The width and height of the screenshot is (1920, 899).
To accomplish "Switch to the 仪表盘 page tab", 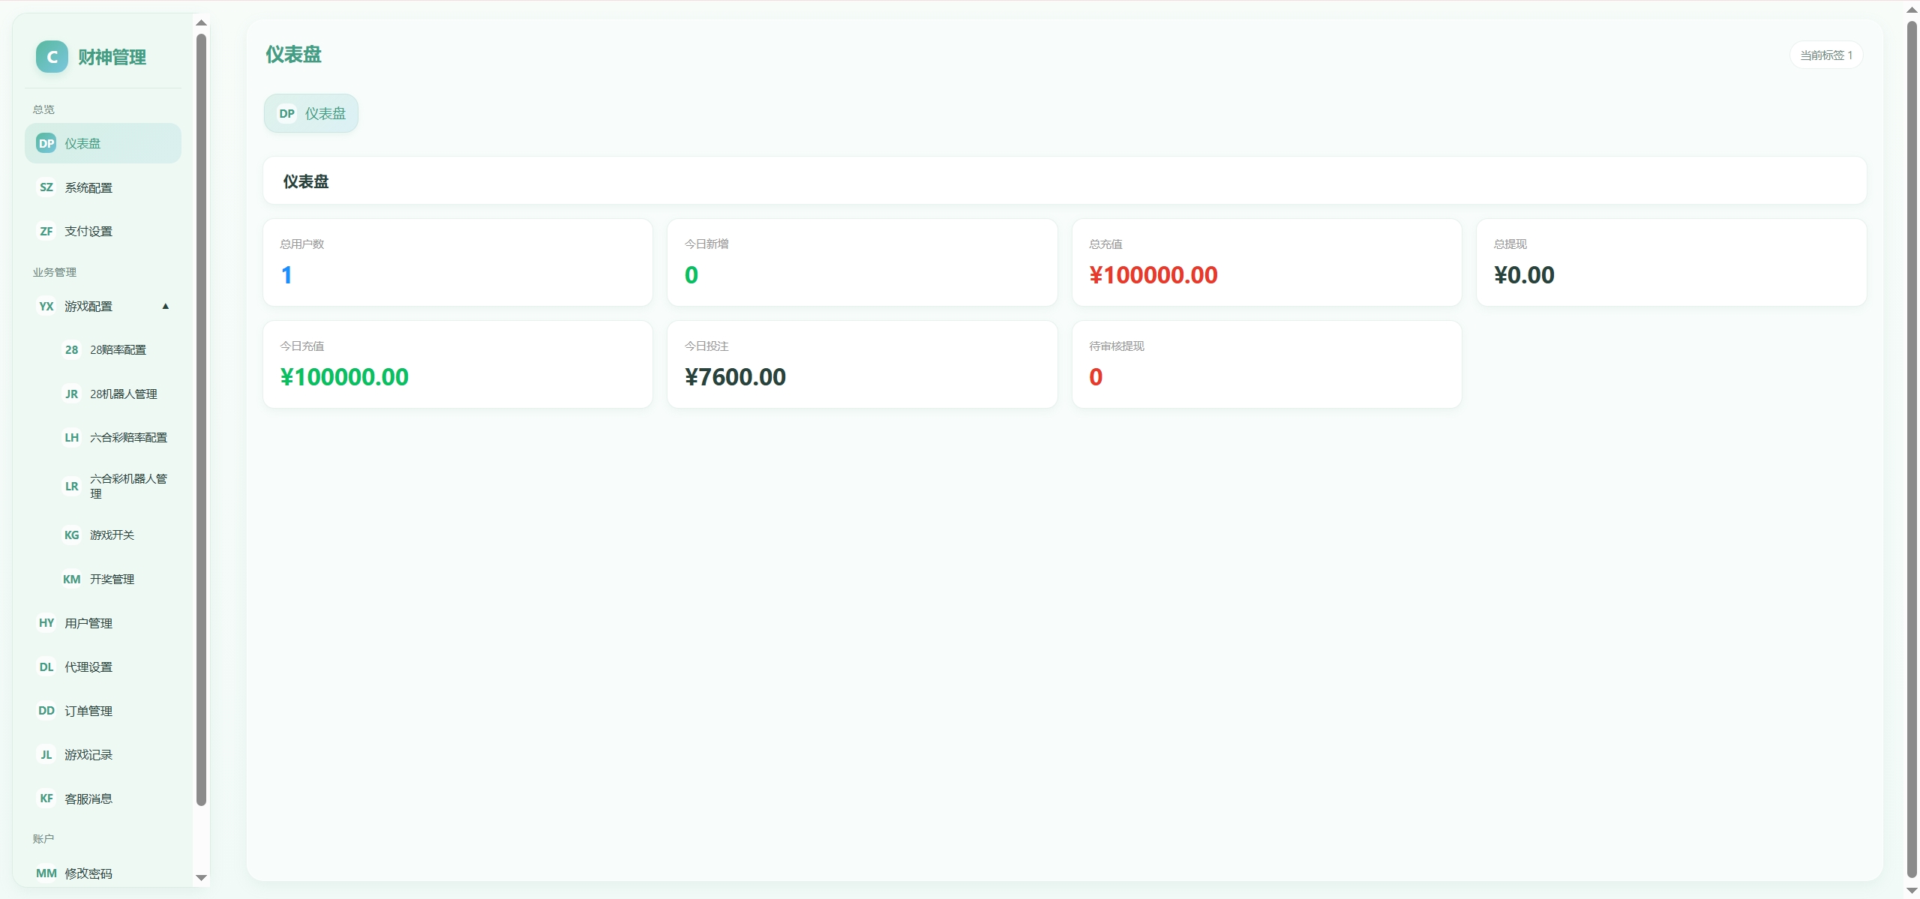I will pyautogui.click(x=310, y=113).
